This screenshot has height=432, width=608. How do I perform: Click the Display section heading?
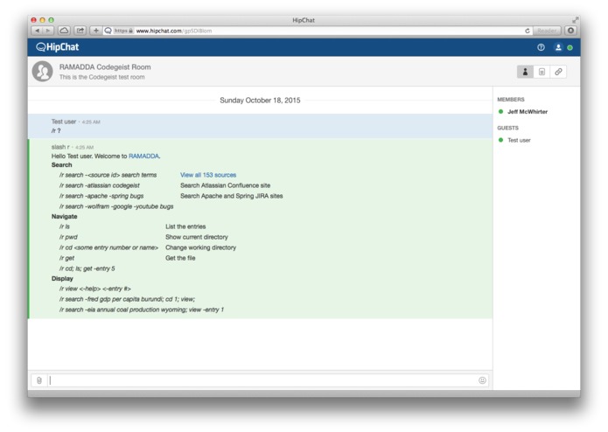tap(62, 279)
